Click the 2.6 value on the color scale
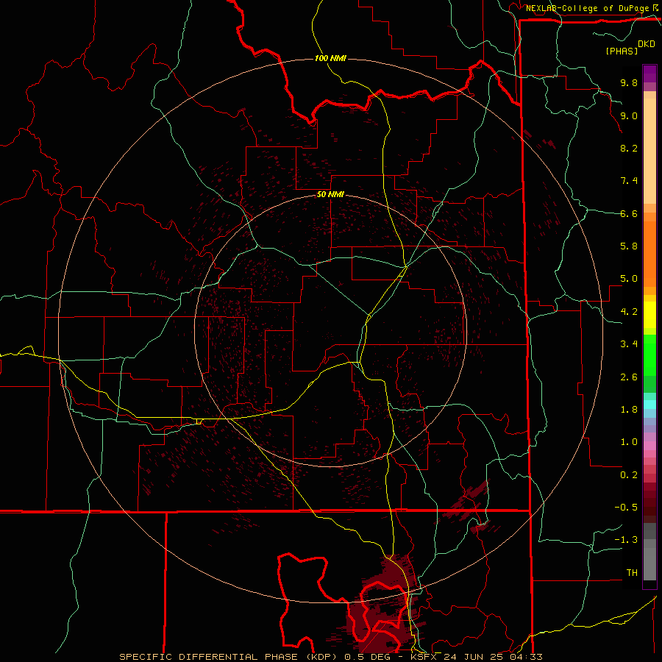This screenshot has width=662, height=662. tap(629, 377)
